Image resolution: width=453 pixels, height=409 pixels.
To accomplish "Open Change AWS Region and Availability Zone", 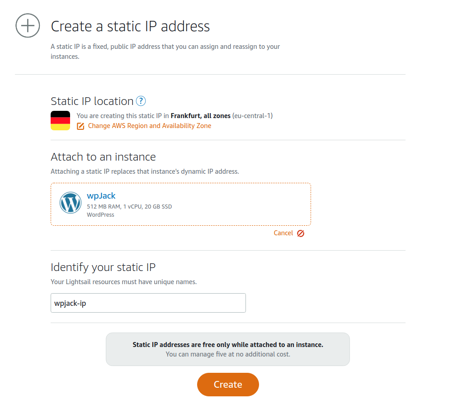I will pyautogui.click(x=149, y=126).
